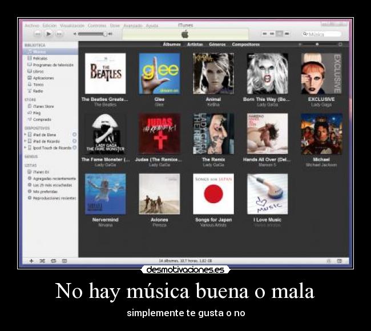The height and width of the screenshot is (331, 371).
Task: Open the Visualización menu
Action: point(72,25)
